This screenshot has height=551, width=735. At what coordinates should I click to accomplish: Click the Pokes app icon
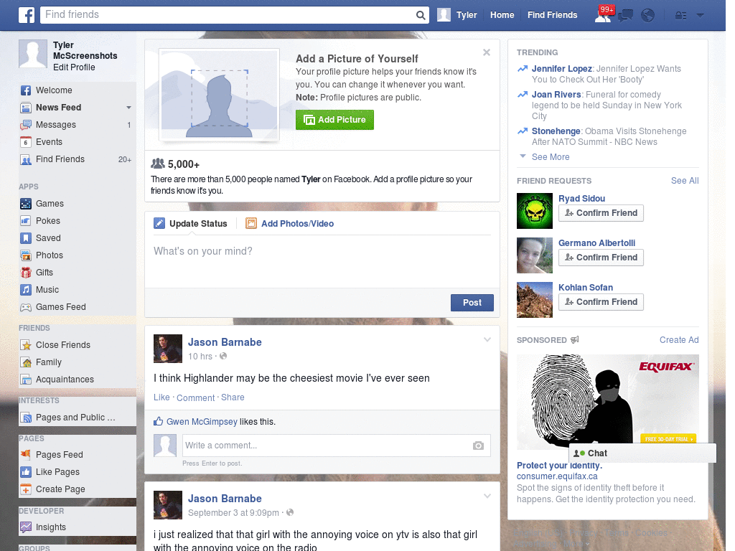(26, 221)
